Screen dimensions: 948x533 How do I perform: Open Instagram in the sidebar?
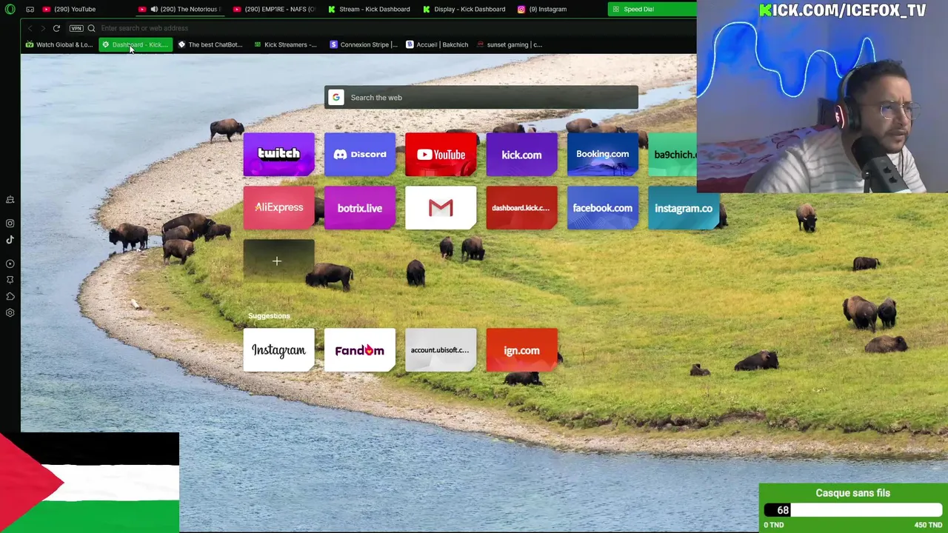[10, 223]
